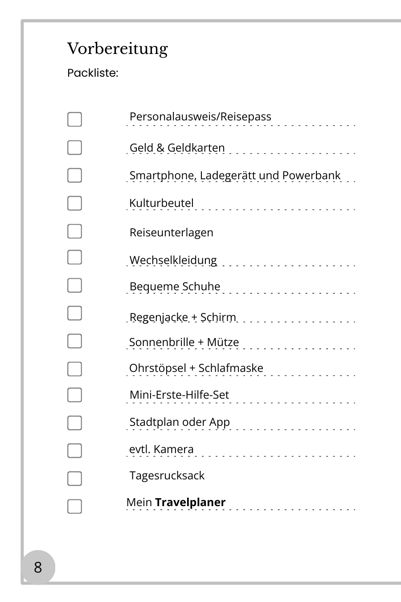Viewport: 401px width, 602px height.
Task: Check the Bequeme Schuhe checkbox
Action: (75, 285)
